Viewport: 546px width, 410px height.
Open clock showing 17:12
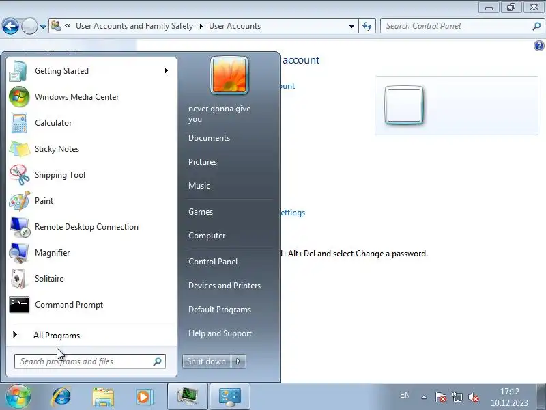(x=509, y=397)
